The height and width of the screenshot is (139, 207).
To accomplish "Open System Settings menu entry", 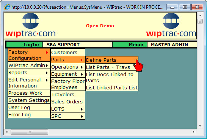I will (x=29, y=100).
